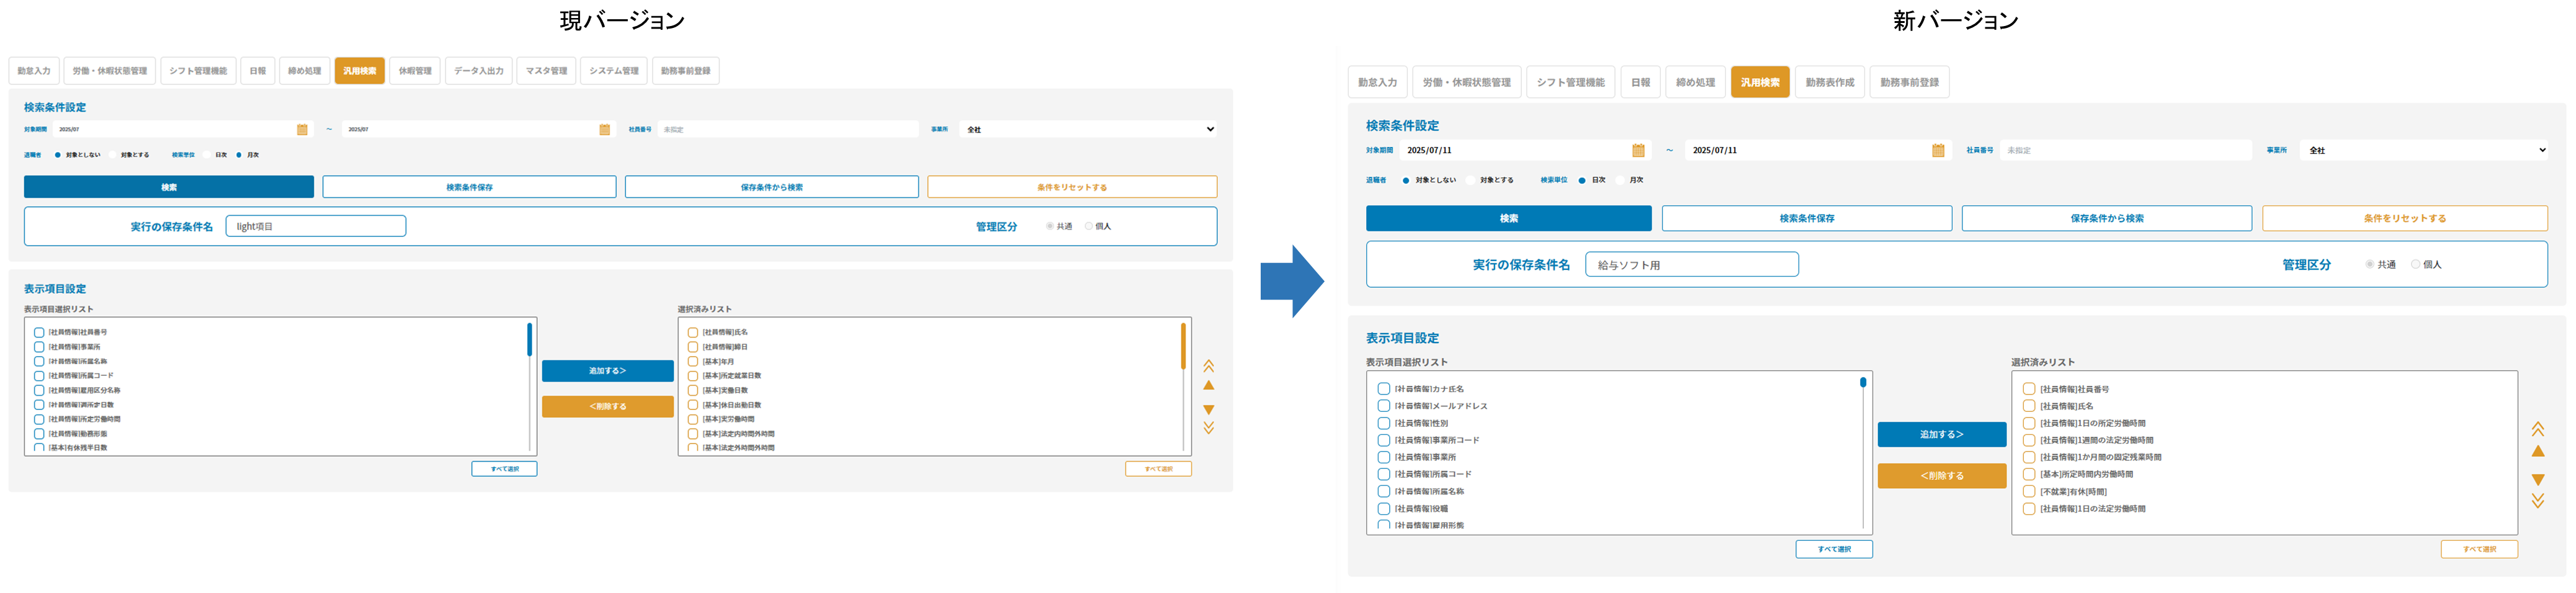Click move-up triangle arrow in right screen
This screenshot has width=2576, height=593.
coord(2538,452)
